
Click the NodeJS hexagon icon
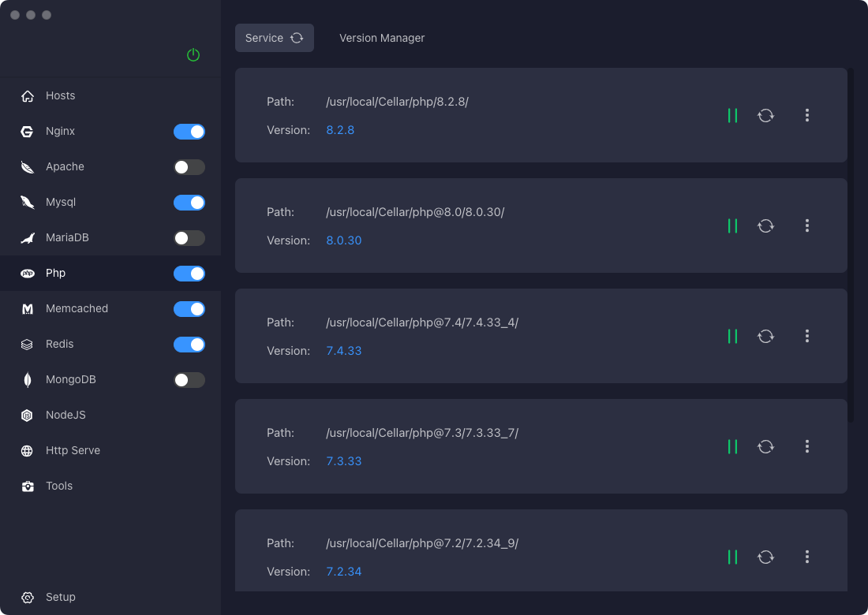point(27,415)
